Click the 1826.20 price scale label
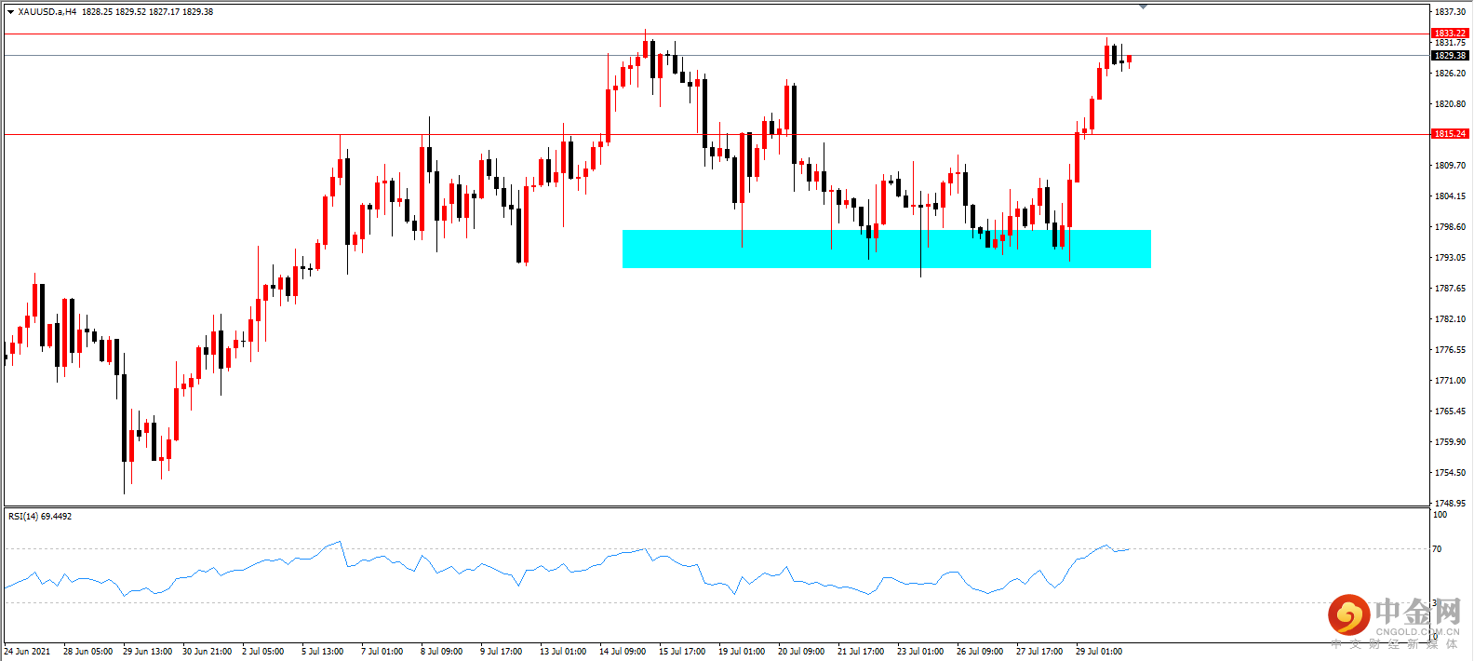The width and height of the screenshot is (1474, 661). [x=1450, y=74]
